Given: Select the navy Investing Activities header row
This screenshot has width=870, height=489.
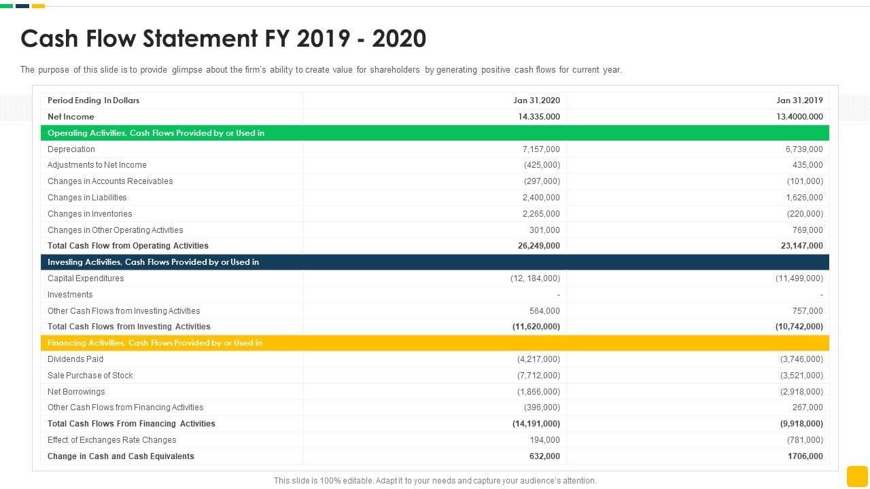Looking at the screenshot, I should pos(435,262).
